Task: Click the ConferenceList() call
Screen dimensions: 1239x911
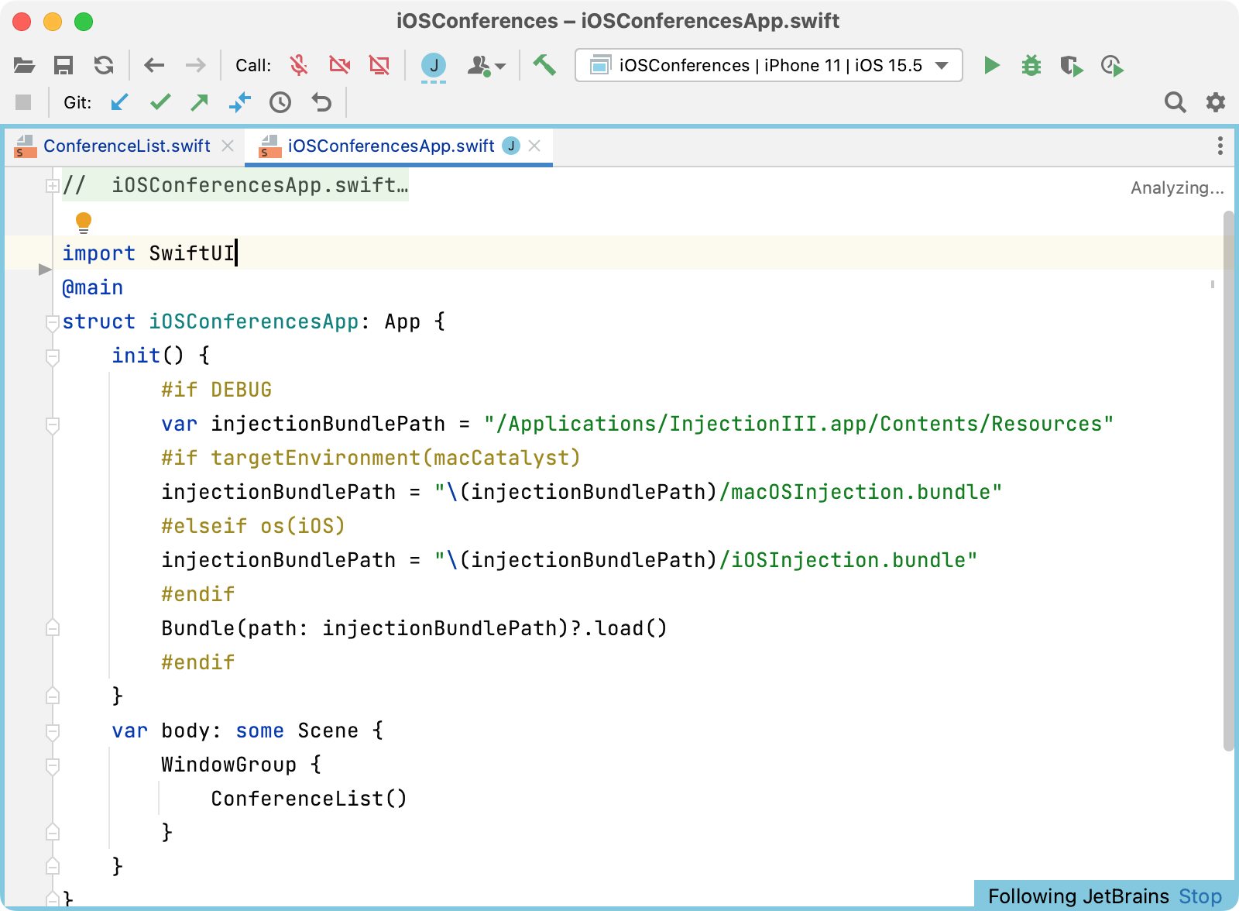Action: [x=309, y=799]
